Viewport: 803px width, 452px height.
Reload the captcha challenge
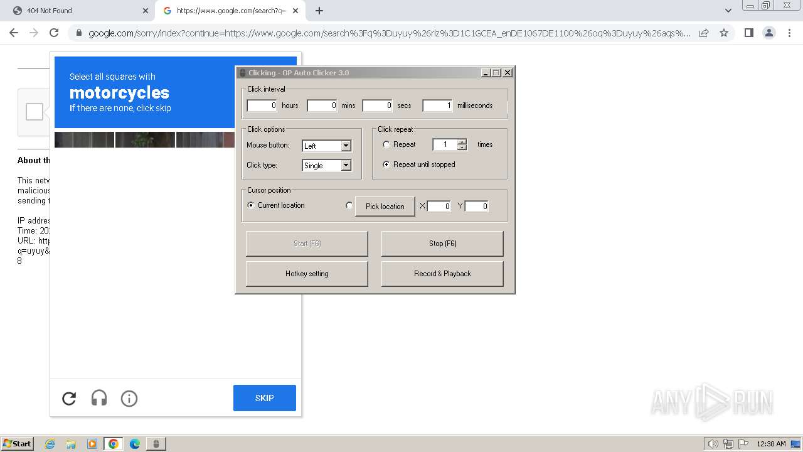tap(69, 398)
